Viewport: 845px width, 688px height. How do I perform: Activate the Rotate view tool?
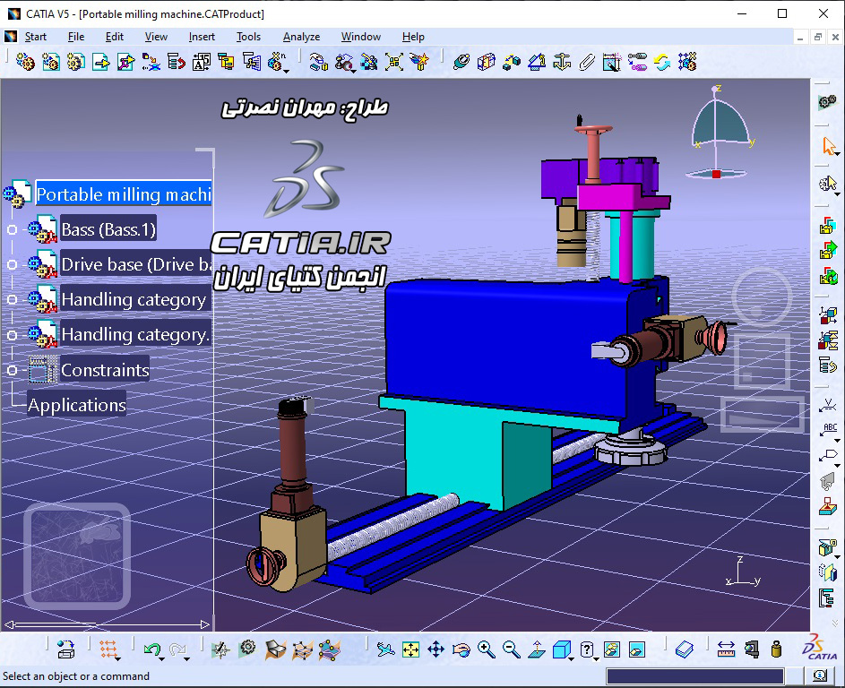[461, 649]
